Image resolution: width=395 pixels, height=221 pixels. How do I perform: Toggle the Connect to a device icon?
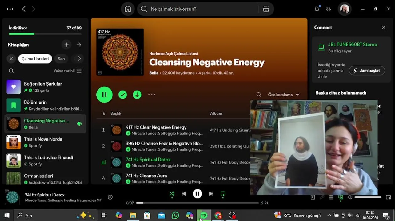click(x=341, y=197)
